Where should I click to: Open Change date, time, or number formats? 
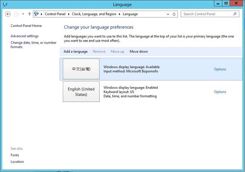pos(34,45)
